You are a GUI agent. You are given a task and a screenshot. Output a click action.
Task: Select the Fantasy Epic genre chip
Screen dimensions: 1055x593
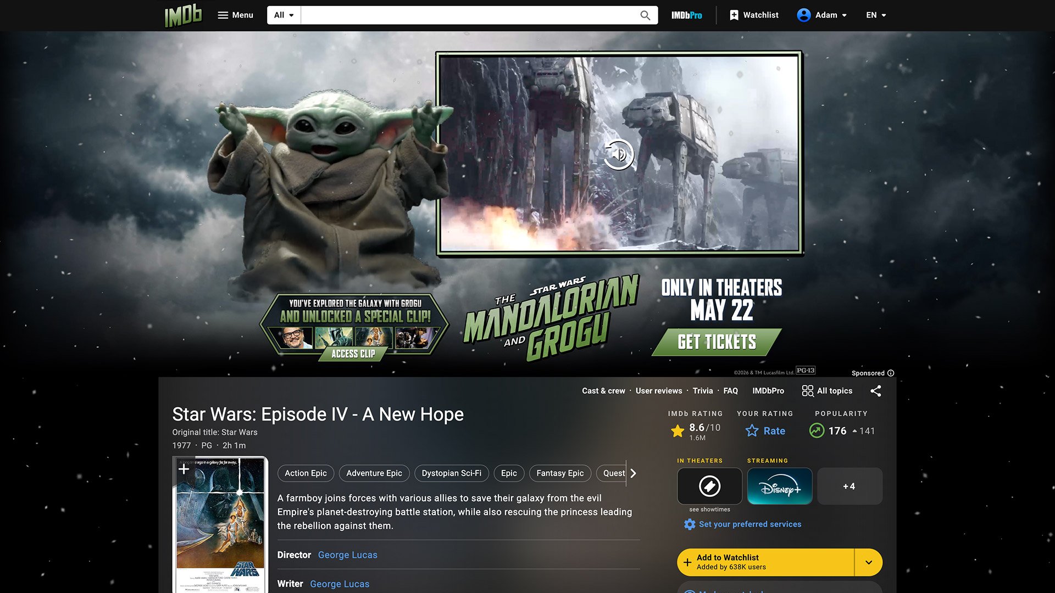coord(560,473)
